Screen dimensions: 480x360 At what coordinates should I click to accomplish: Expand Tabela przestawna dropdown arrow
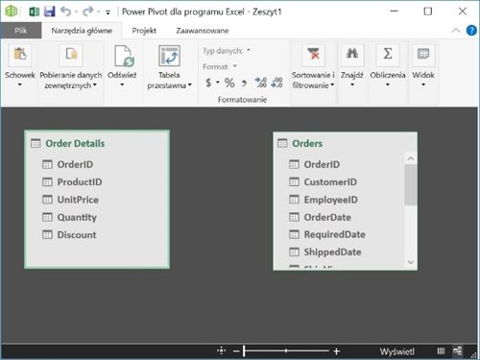point(190,85)
